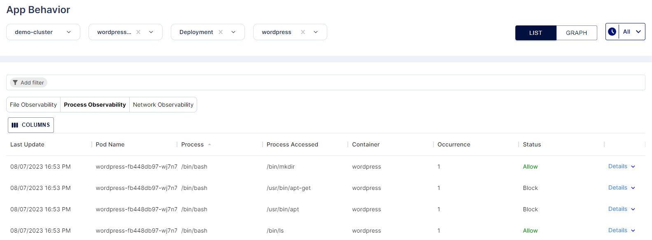Click the filter bar input area

tap(326, 82)
